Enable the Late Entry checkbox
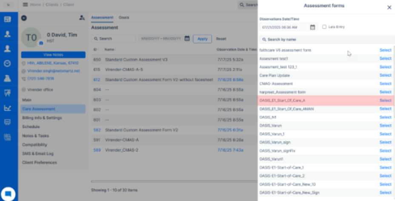The width and height of the screenshot is (395, 201). 324,27
